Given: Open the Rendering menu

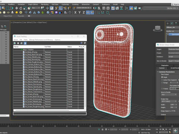Looking at the screenshot, I should tap(45, 4).
